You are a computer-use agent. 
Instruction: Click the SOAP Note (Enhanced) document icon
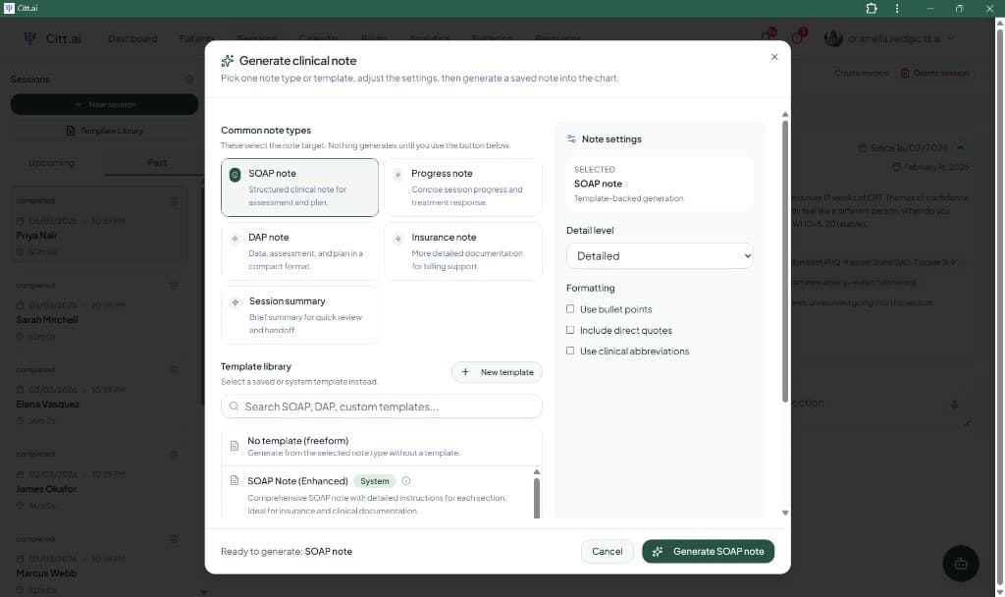[x=235, y=480]
